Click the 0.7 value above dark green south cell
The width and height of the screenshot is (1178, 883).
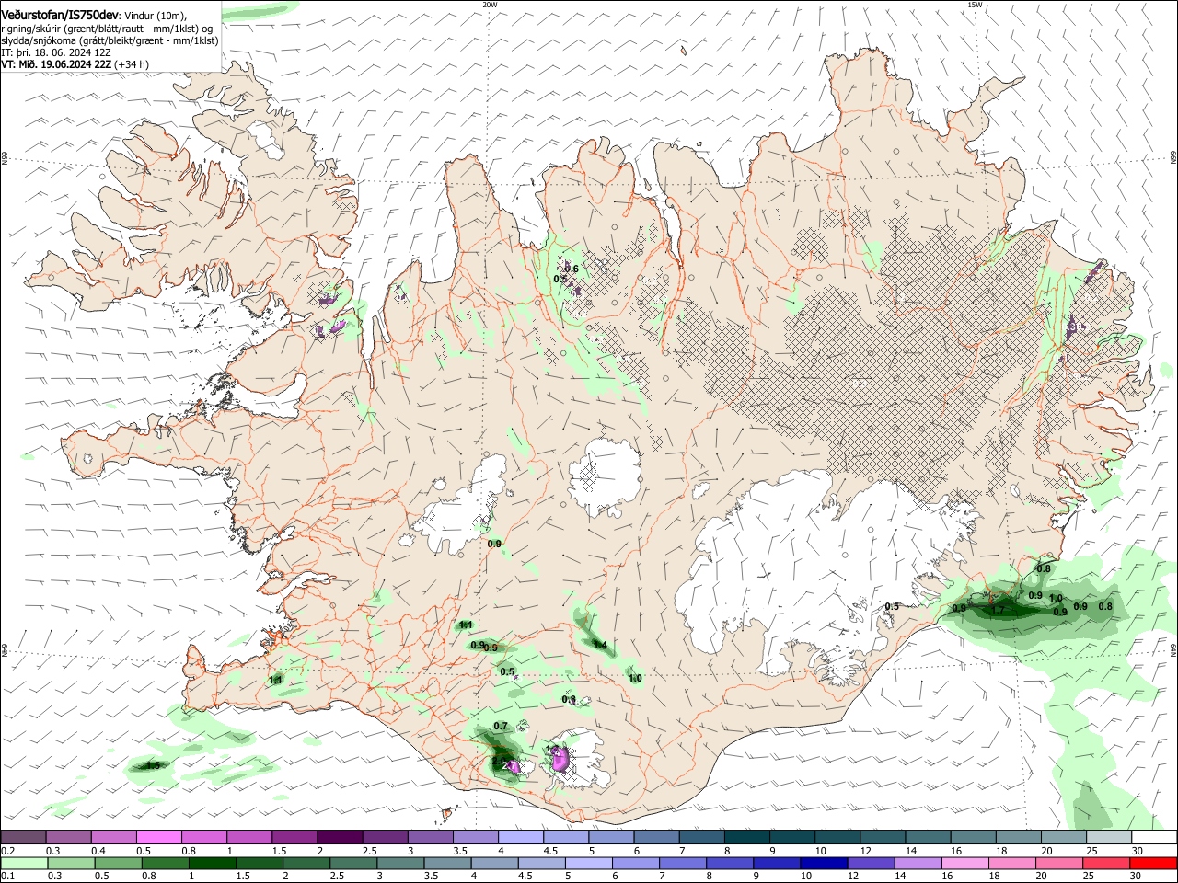(501, 726)
